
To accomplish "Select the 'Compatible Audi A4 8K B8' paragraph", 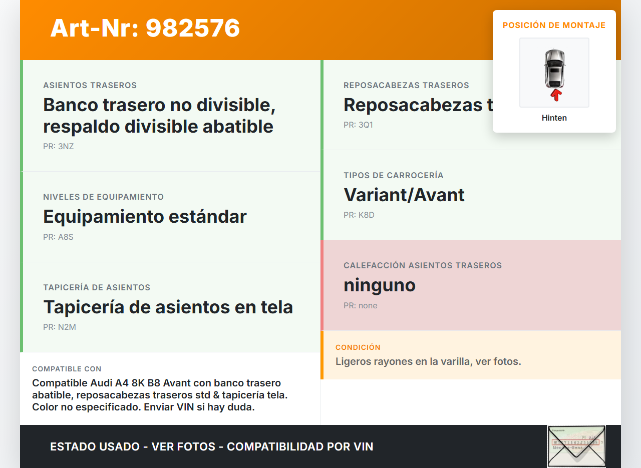I will (160, 395).
